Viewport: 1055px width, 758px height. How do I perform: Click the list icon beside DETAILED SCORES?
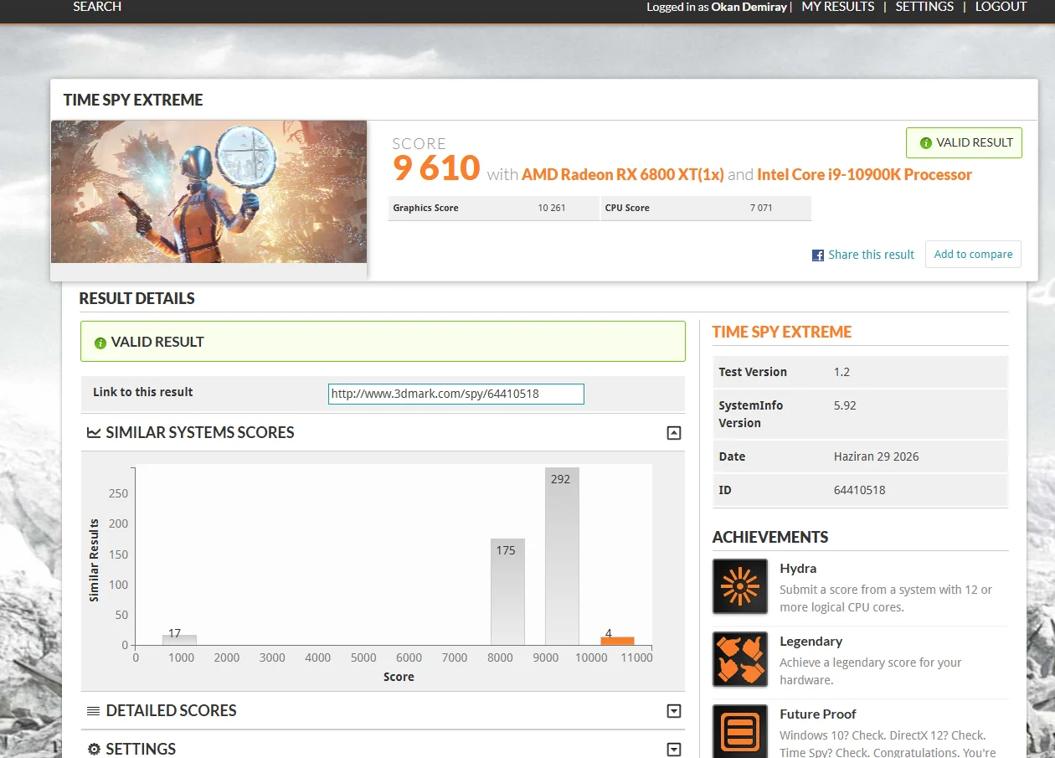point(94,711)
